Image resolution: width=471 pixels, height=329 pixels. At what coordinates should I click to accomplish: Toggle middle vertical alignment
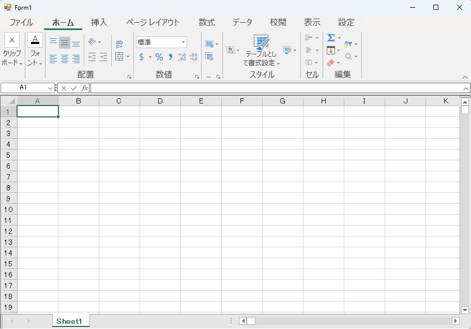[64, 42]
